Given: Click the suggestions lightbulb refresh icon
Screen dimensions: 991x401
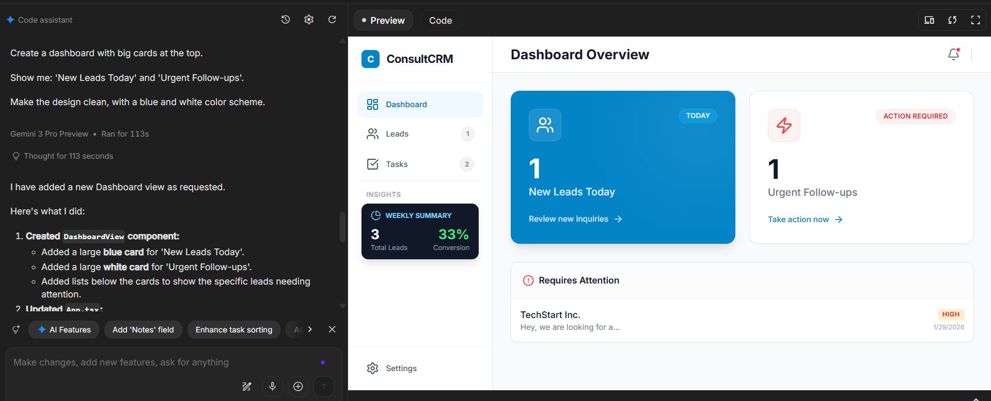Looking at the screenshot, I should pyautogui.click(x=16, y=329).
